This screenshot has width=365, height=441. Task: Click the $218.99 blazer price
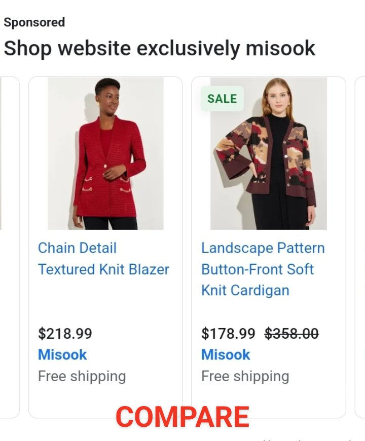pos(65,334)
